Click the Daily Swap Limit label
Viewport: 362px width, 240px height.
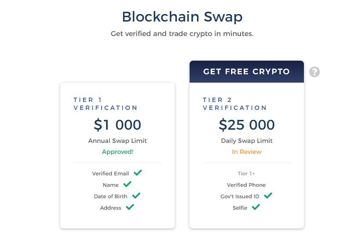(247, 141)
